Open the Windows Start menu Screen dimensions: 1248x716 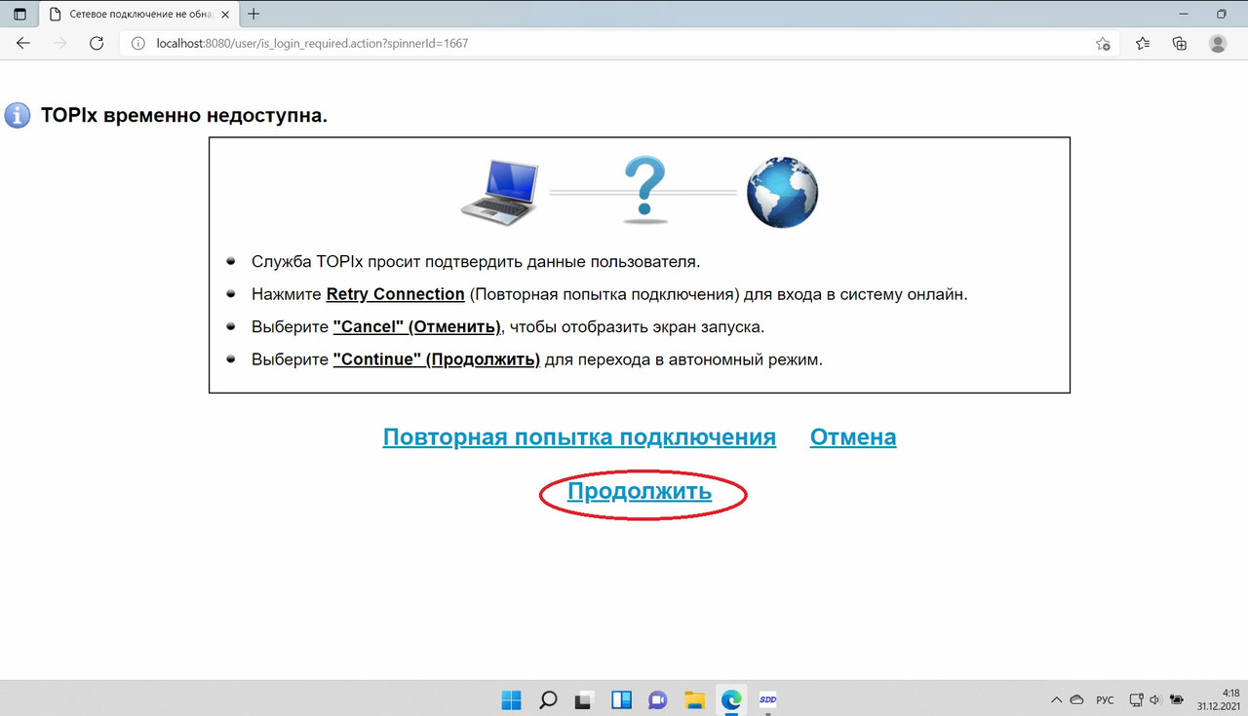(x=511, y=699)
